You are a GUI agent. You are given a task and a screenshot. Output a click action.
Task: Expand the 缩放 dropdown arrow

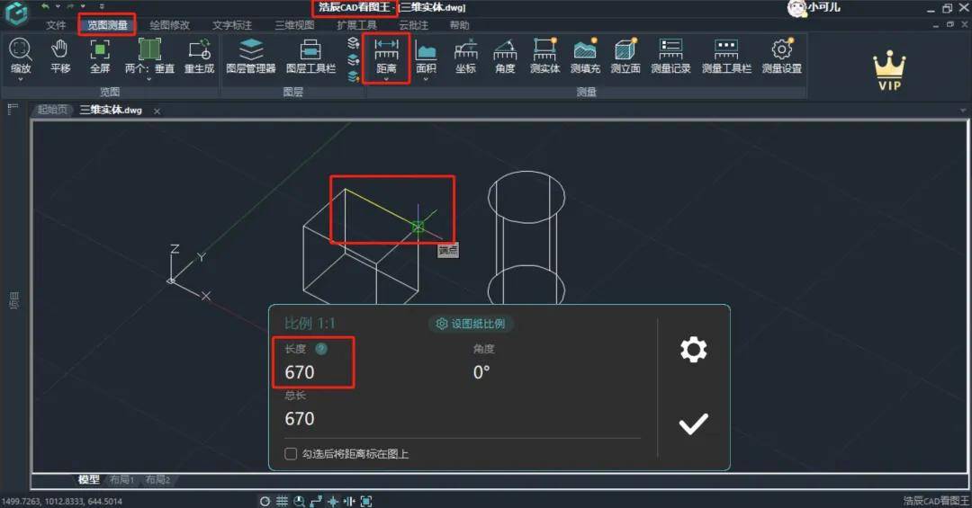tap(21, 79)
